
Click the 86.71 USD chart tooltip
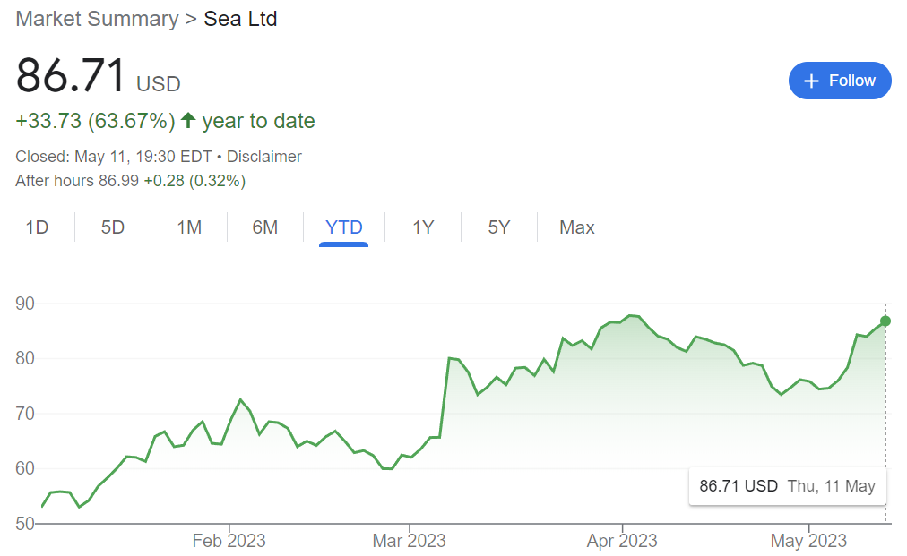tap(787, 486)
